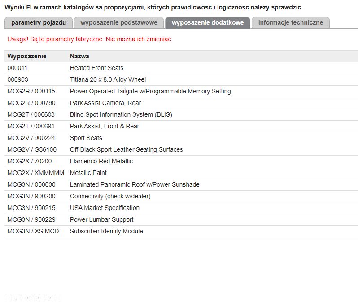Viewport: 358px width, 306px height.
Task: Click the Power Operated Tailgate entry
Action: pyautogui.click(x=150, y=91)
